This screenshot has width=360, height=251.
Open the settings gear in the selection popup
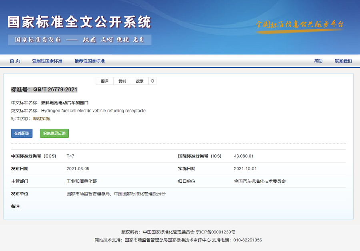(152, 81)
